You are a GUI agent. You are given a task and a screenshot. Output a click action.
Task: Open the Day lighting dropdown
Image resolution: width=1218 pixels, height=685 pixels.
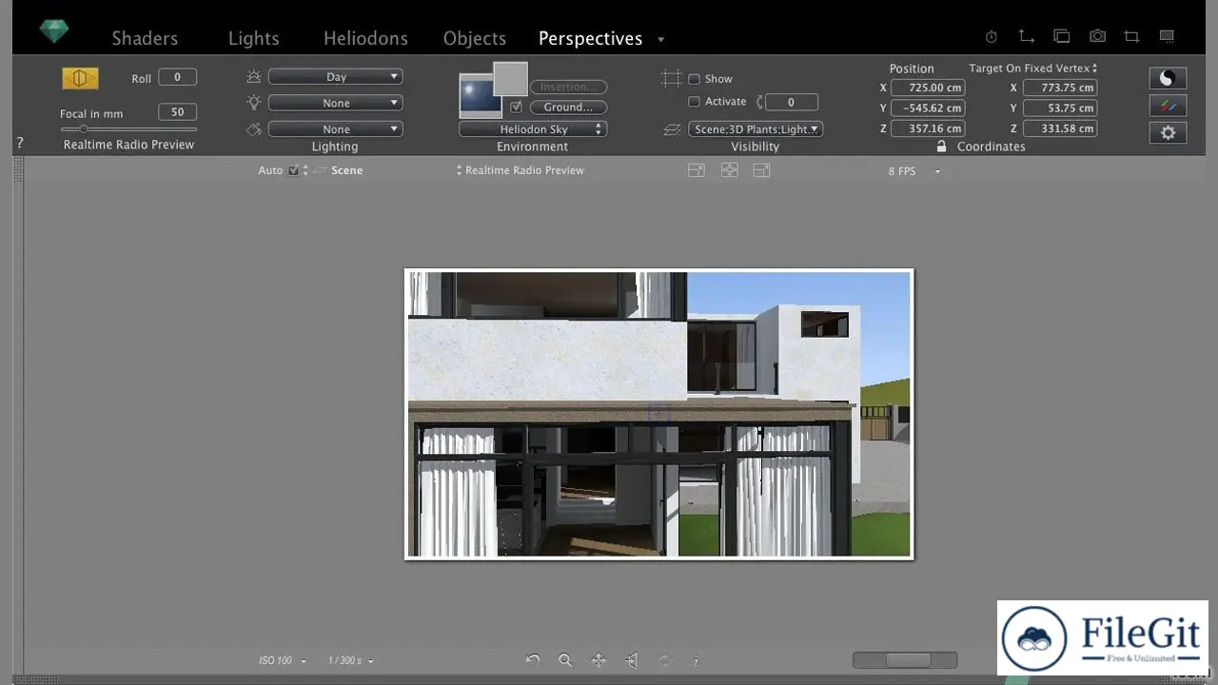tap(335, 77)
